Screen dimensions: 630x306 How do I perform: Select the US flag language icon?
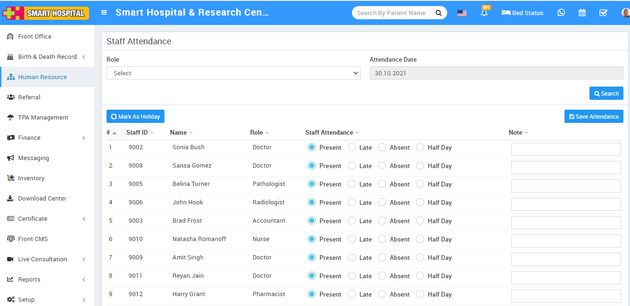tap(462, 13)
